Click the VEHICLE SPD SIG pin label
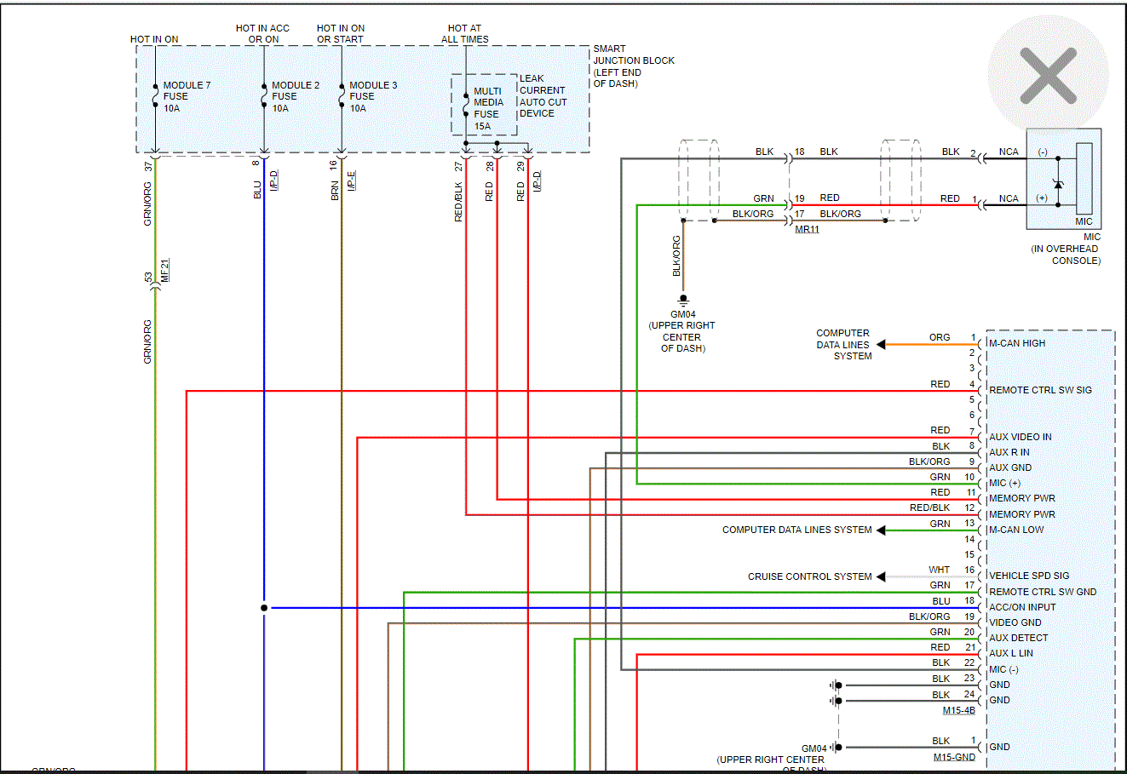Viewport: 1127px width, 774px height. 1029,576
